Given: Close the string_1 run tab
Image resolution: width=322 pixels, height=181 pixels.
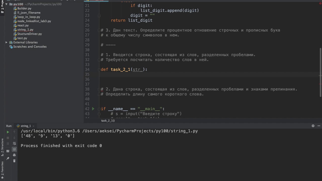Looking at the screenshot, I should tap(33, 126).
